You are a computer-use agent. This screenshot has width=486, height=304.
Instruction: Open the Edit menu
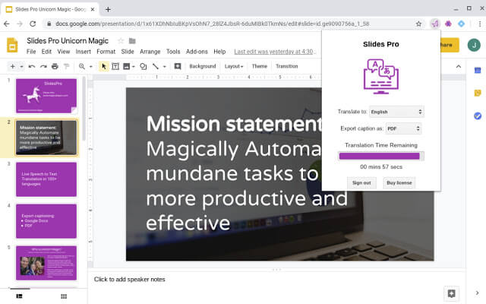[46, 52]
